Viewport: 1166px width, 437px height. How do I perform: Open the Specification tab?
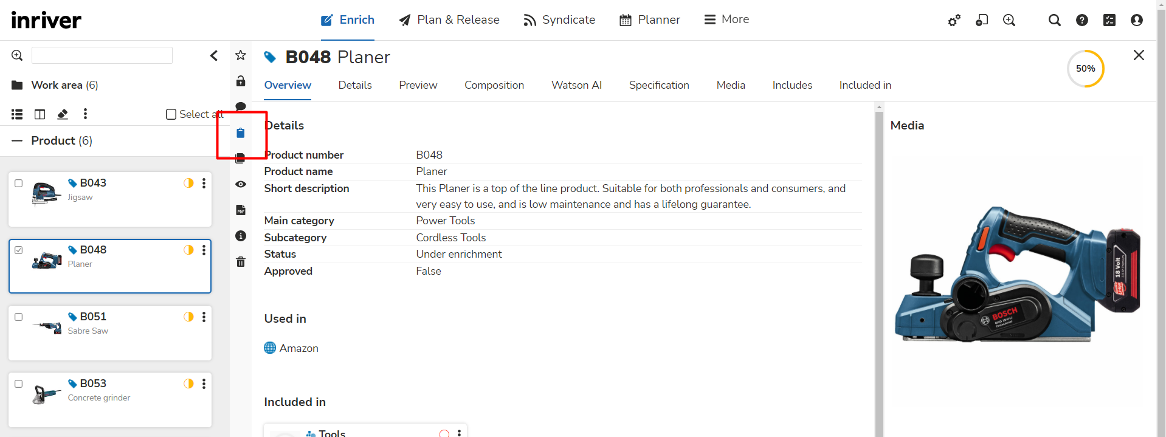pos(659,85)
